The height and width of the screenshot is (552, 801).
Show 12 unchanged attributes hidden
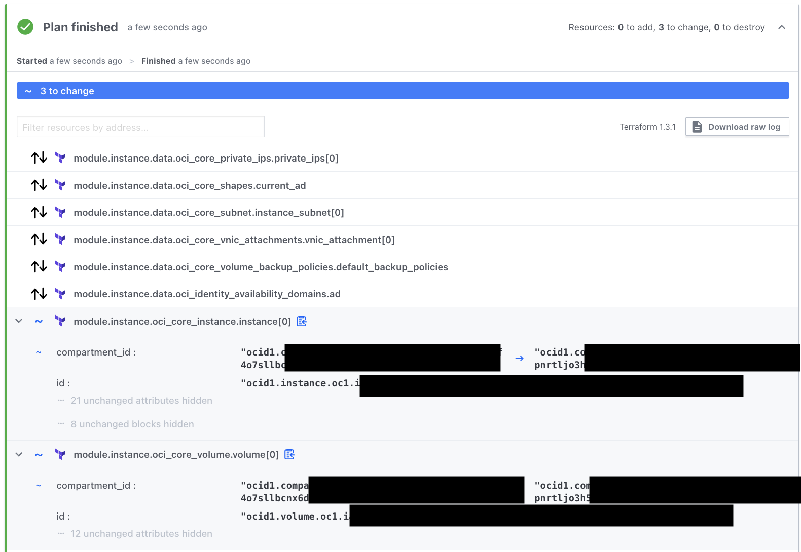pos(141,534)
